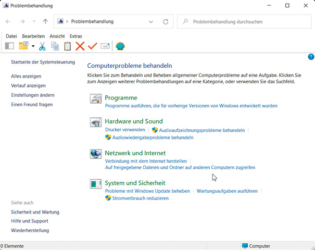
Task: Click Audiowiedergabeprobleme behandeln link
Action: (153, 137)
